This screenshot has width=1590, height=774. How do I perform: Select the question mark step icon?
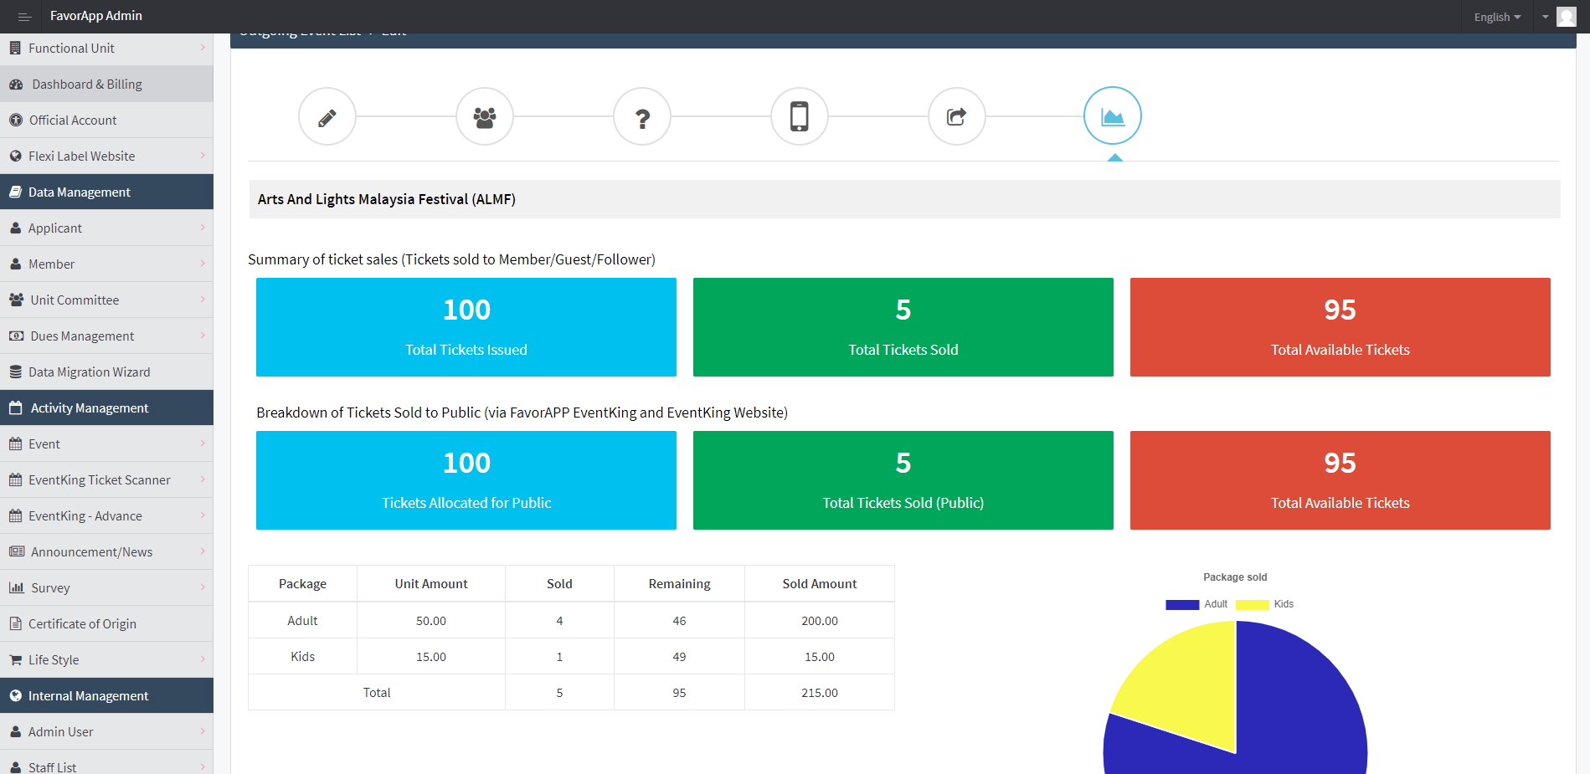click(642, 117)
